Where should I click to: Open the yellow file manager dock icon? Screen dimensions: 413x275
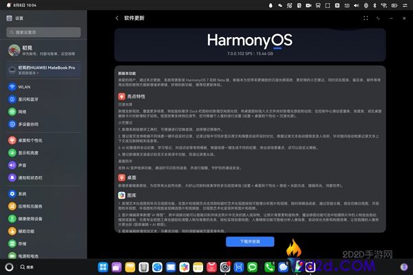point(130,267)
